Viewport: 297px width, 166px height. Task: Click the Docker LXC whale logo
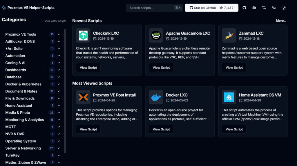click(156, 97)
